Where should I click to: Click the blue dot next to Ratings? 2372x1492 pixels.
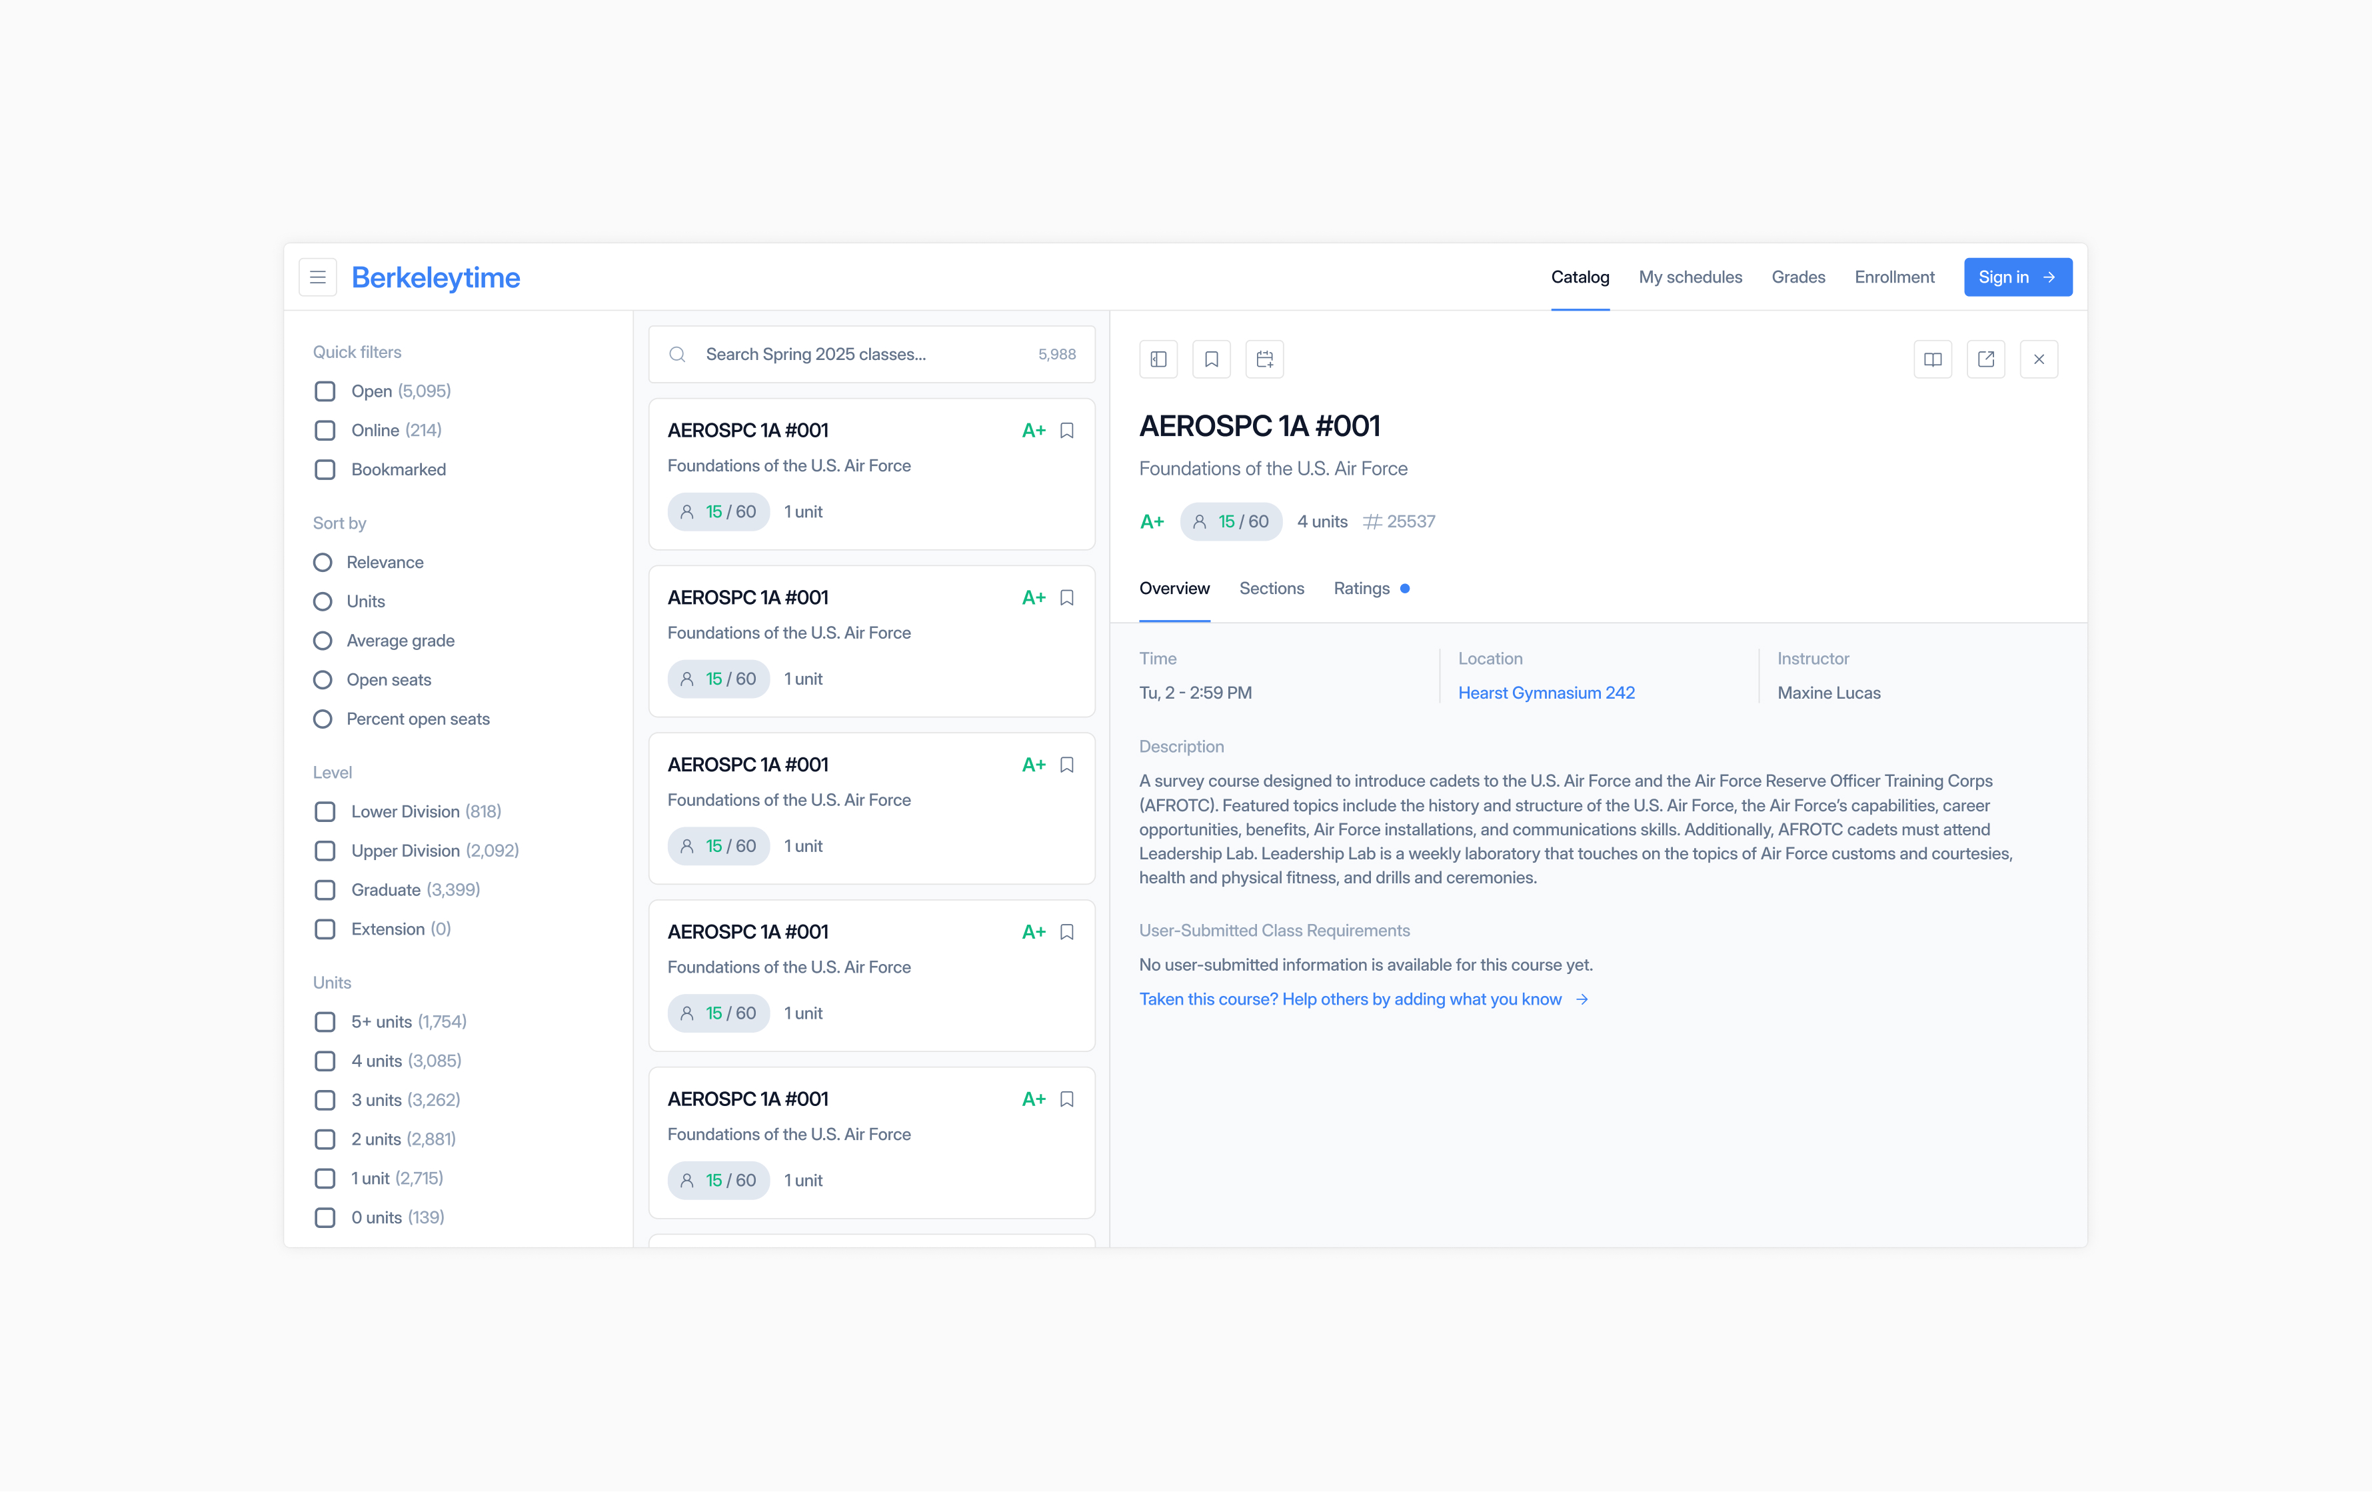(1405, 588)
